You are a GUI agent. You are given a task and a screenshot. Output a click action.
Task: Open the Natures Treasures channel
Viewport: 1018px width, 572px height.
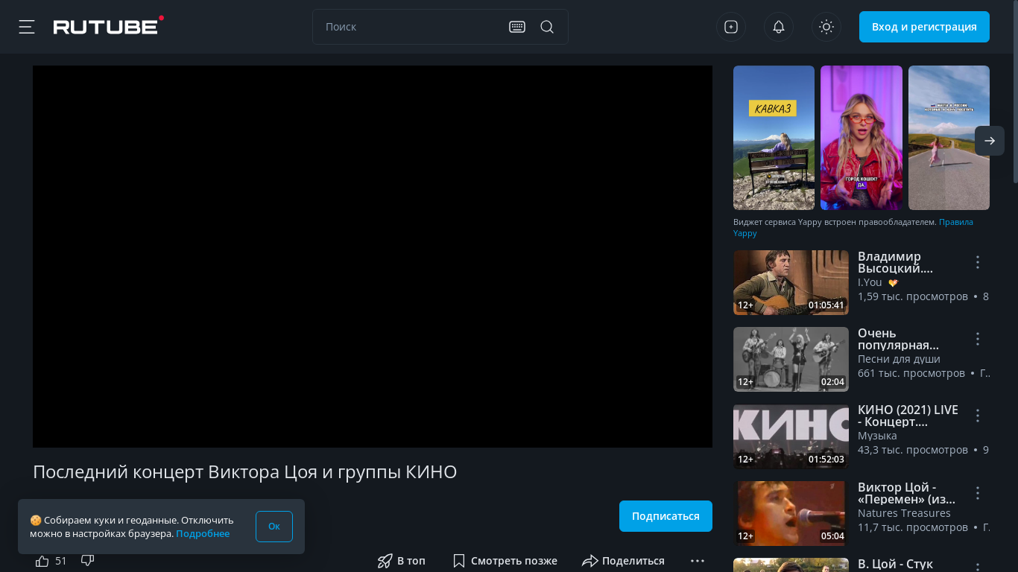904,513
